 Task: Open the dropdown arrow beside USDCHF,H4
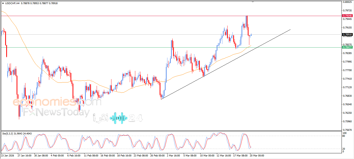pos(3,3)
